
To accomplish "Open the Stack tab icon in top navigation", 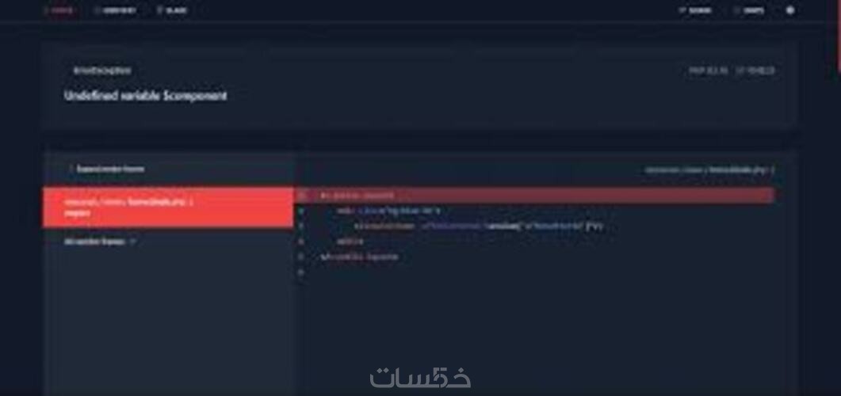I will point(47,11).
